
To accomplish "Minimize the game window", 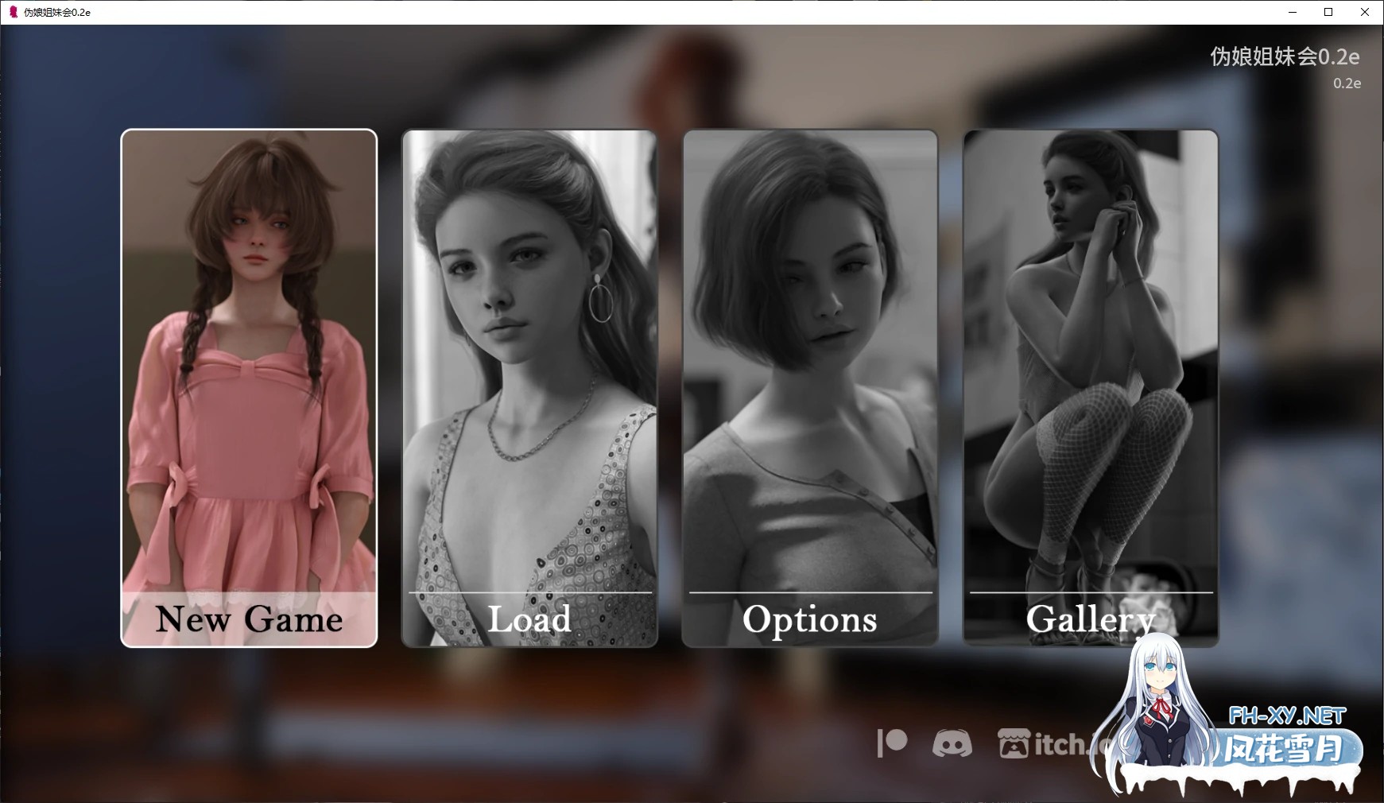I will pyautogui.click(x=1292, y=12).
